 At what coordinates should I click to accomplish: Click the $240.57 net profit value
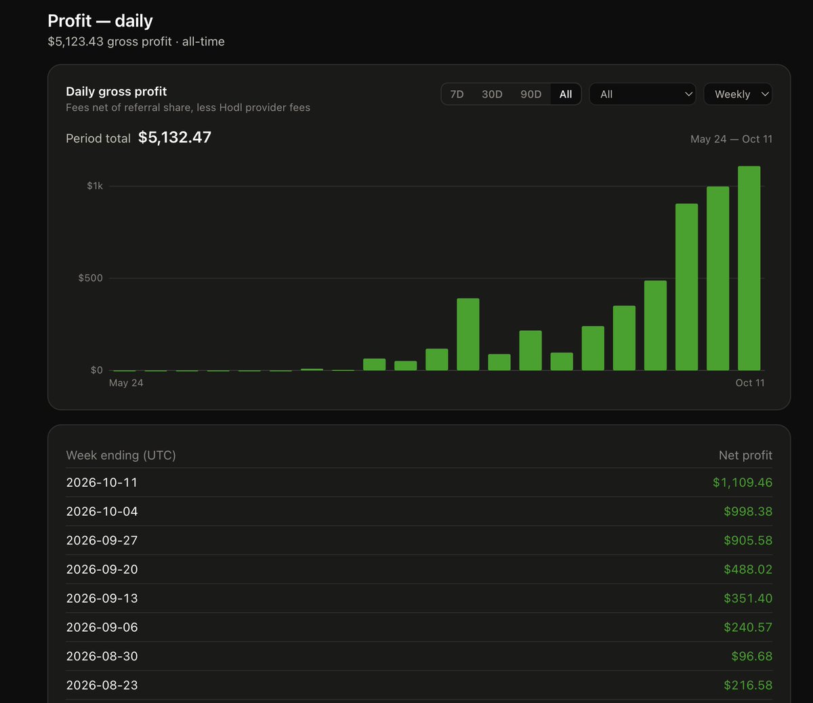pyautogui.click(x=748, y=628)
